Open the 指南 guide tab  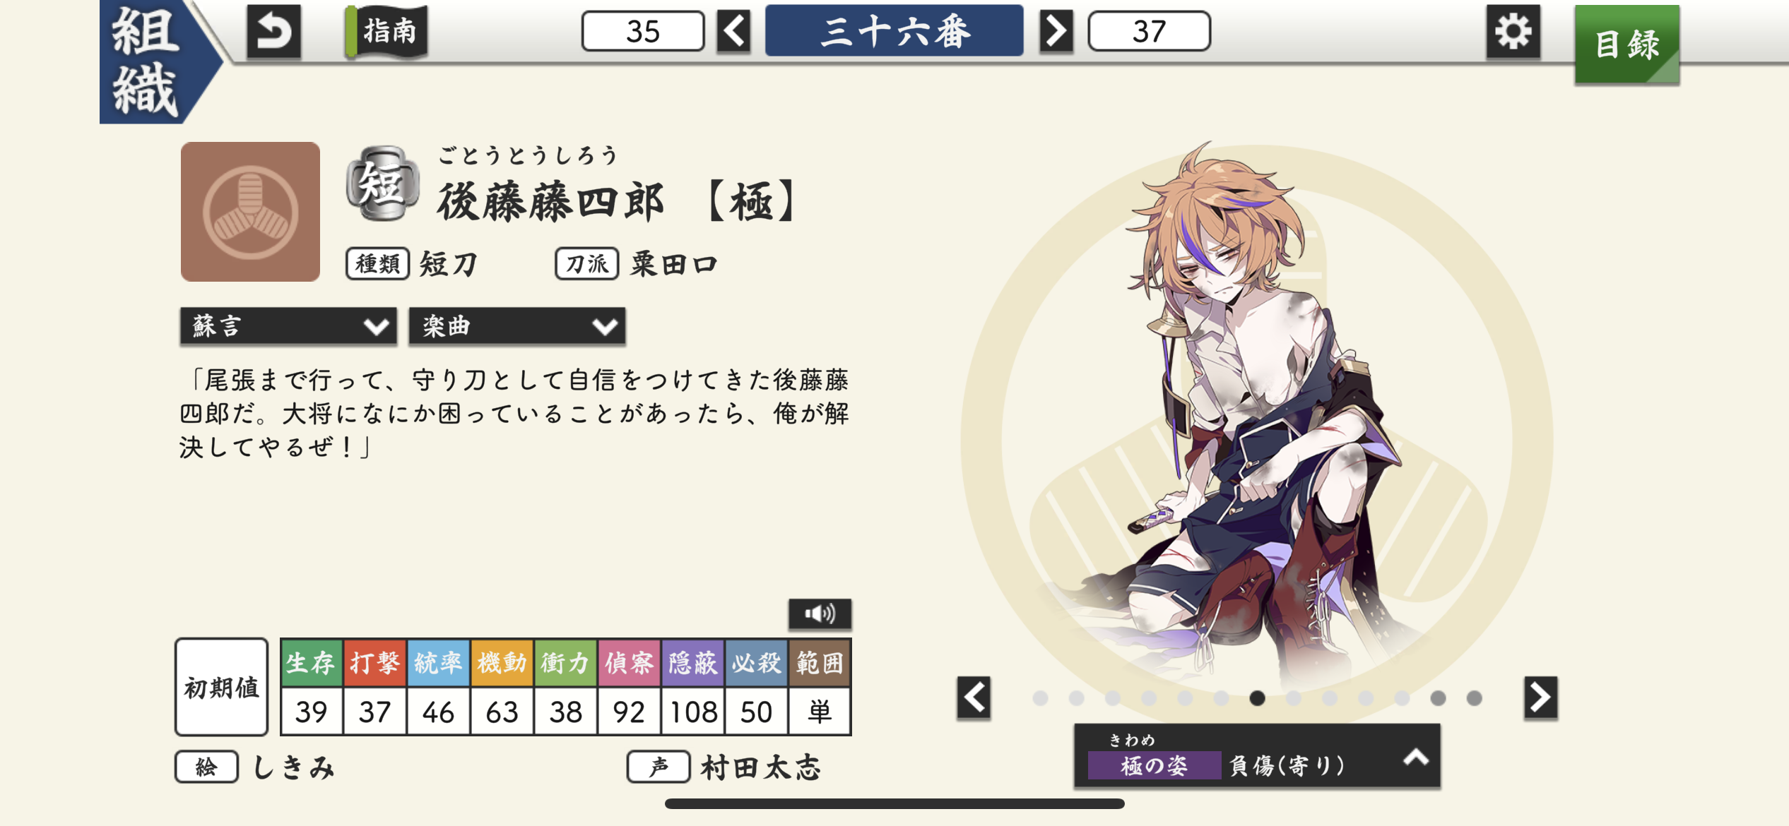pyautogui.click(x=387, y=32)
